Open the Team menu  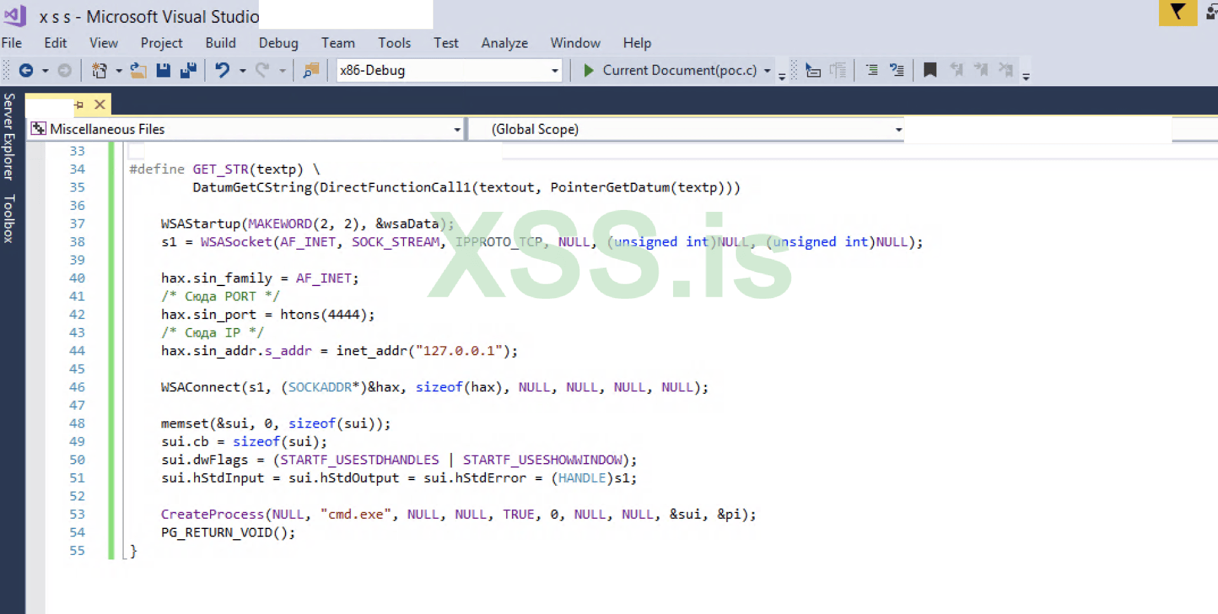pos(337,42)
